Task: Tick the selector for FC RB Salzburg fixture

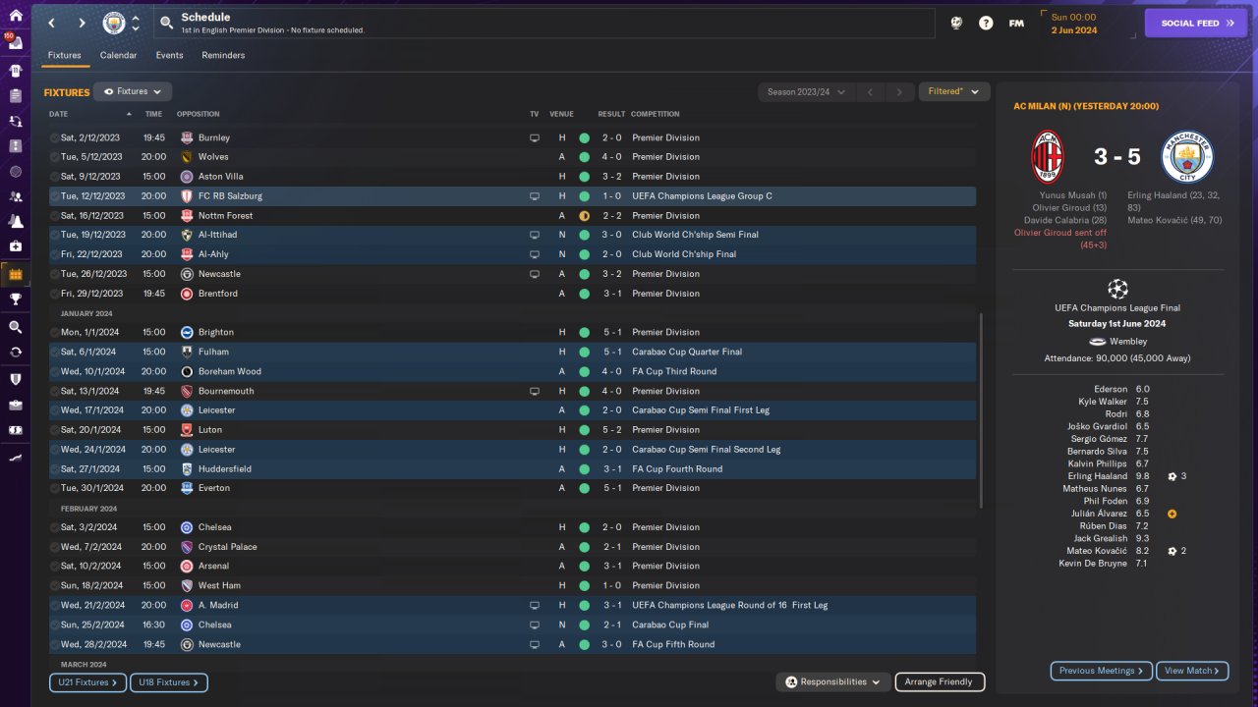Action: pos(55,196)
